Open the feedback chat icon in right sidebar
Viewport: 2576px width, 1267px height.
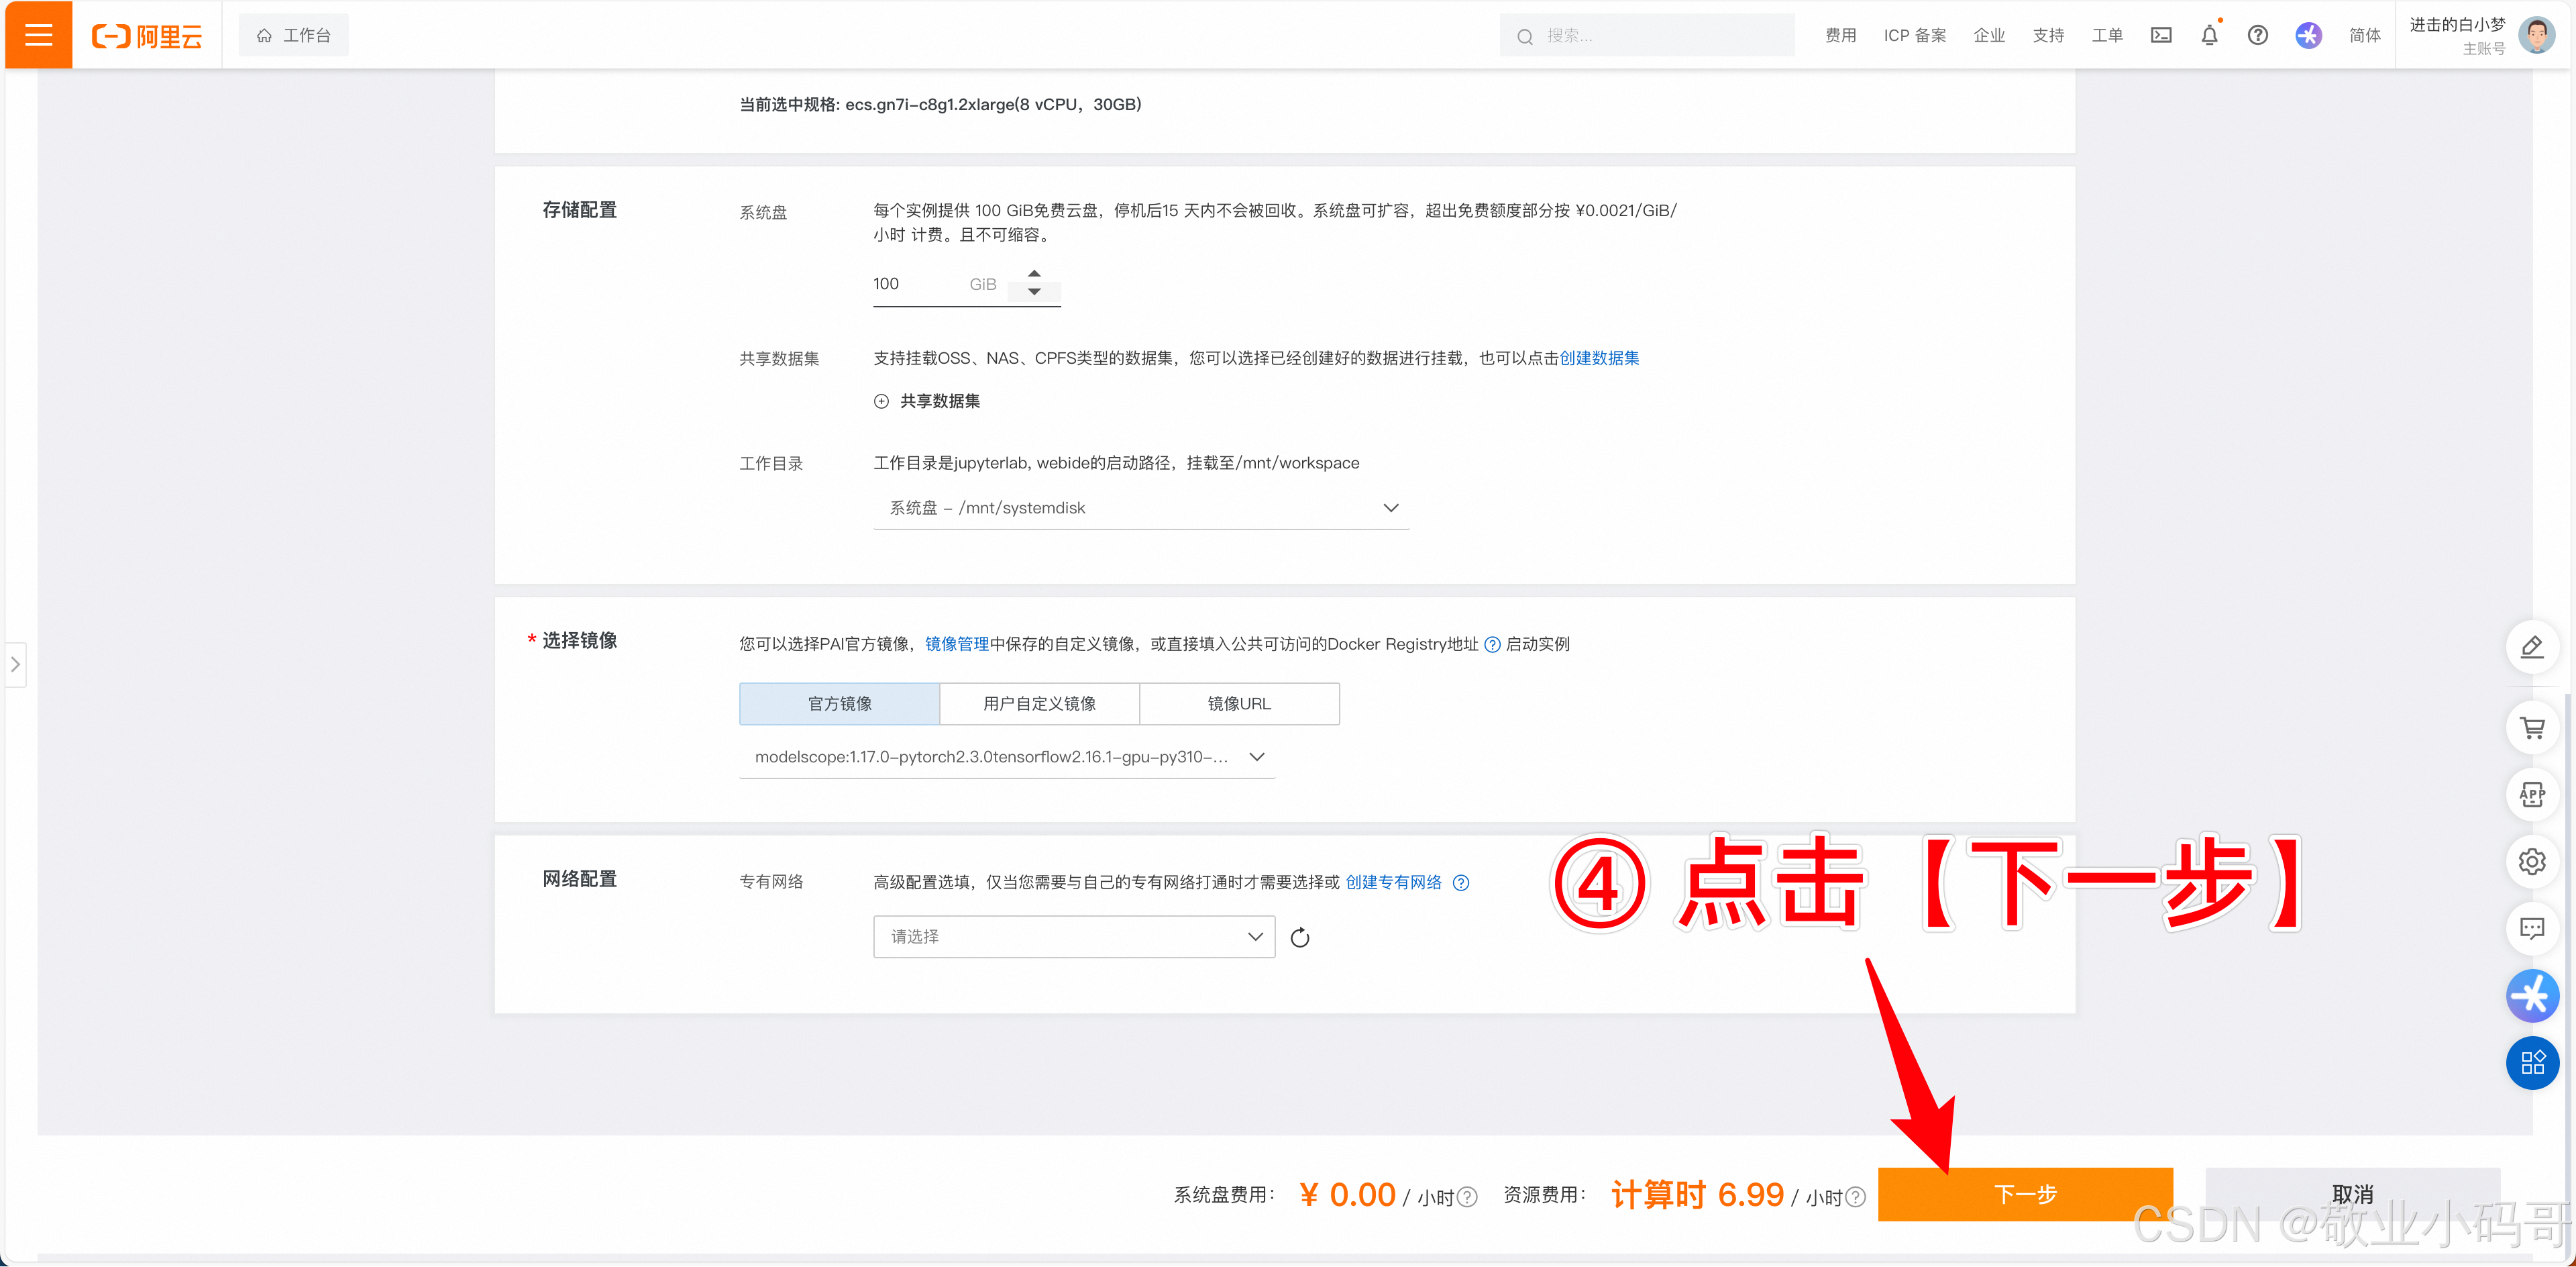[2533, 928]
